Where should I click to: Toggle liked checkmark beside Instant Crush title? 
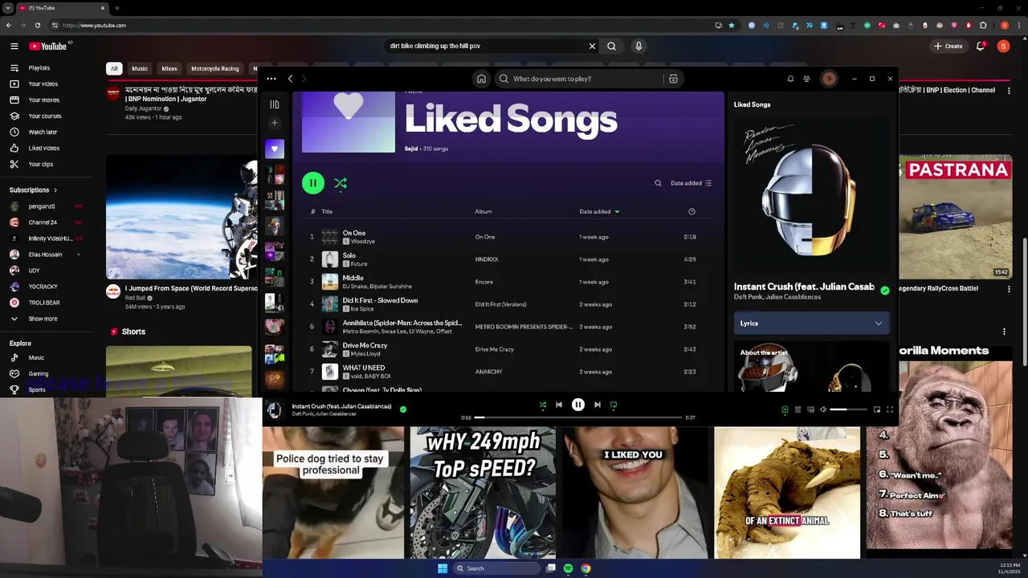tap(885, 291)
